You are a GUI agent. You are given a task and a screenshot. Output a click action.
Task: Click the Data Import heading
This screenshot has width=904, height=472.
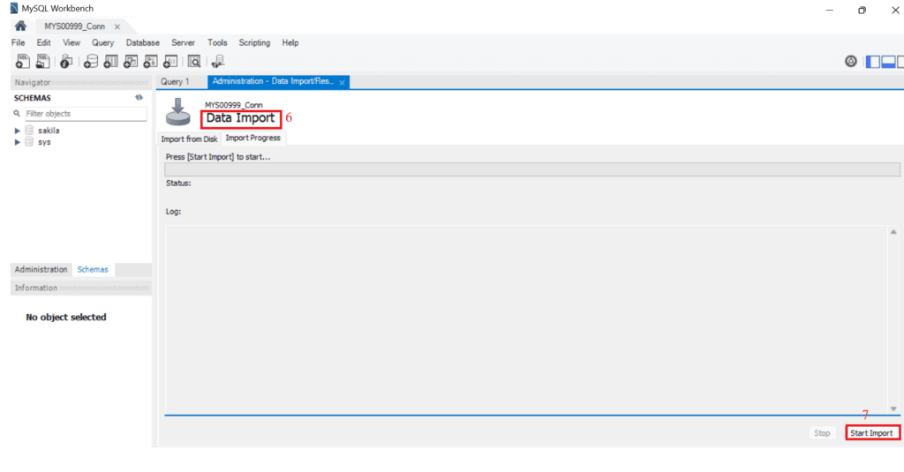point(240,117)
